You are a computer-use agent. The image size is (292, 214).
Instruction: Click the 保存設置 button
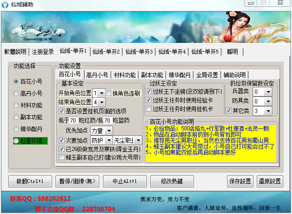tap(240, 181)
